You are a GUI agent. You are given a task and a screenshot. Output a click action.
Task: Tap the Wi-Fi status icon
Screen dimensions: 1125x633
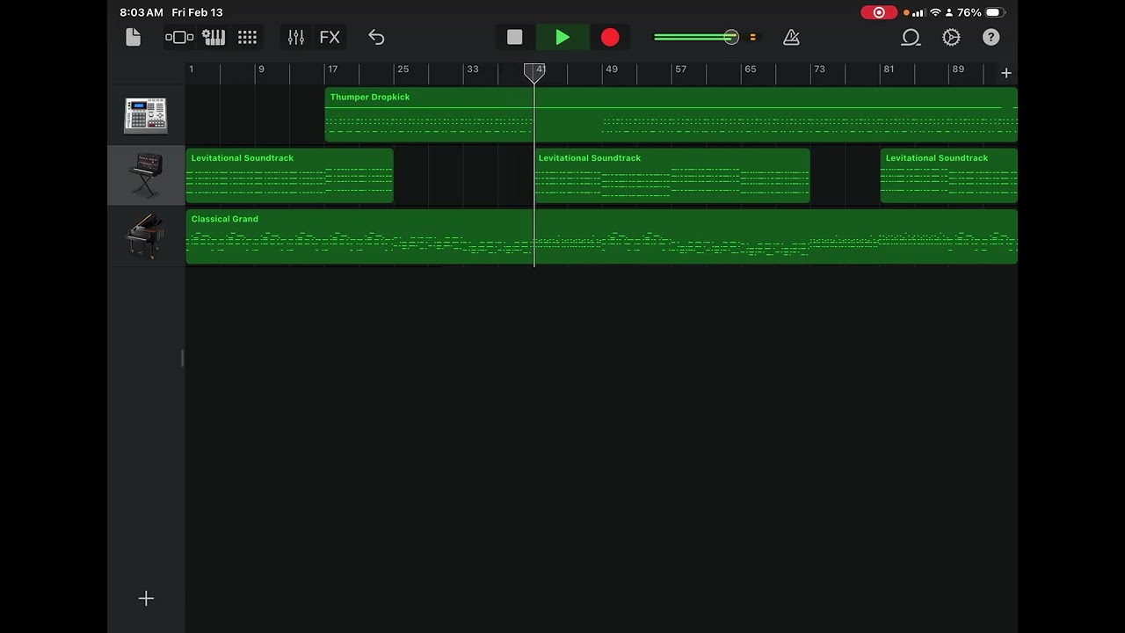[935, 12]
